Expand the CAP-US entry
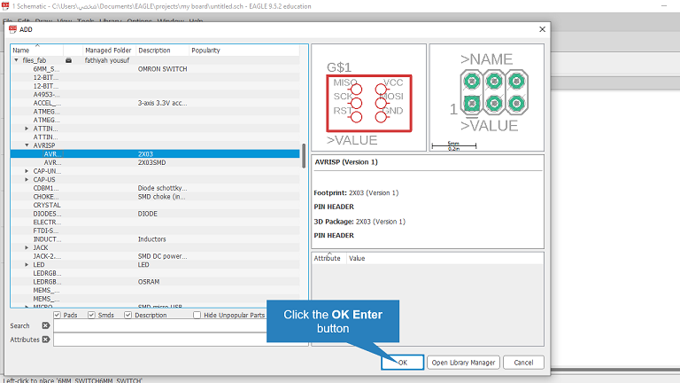 pyautogui.click(x=27, y=179)
